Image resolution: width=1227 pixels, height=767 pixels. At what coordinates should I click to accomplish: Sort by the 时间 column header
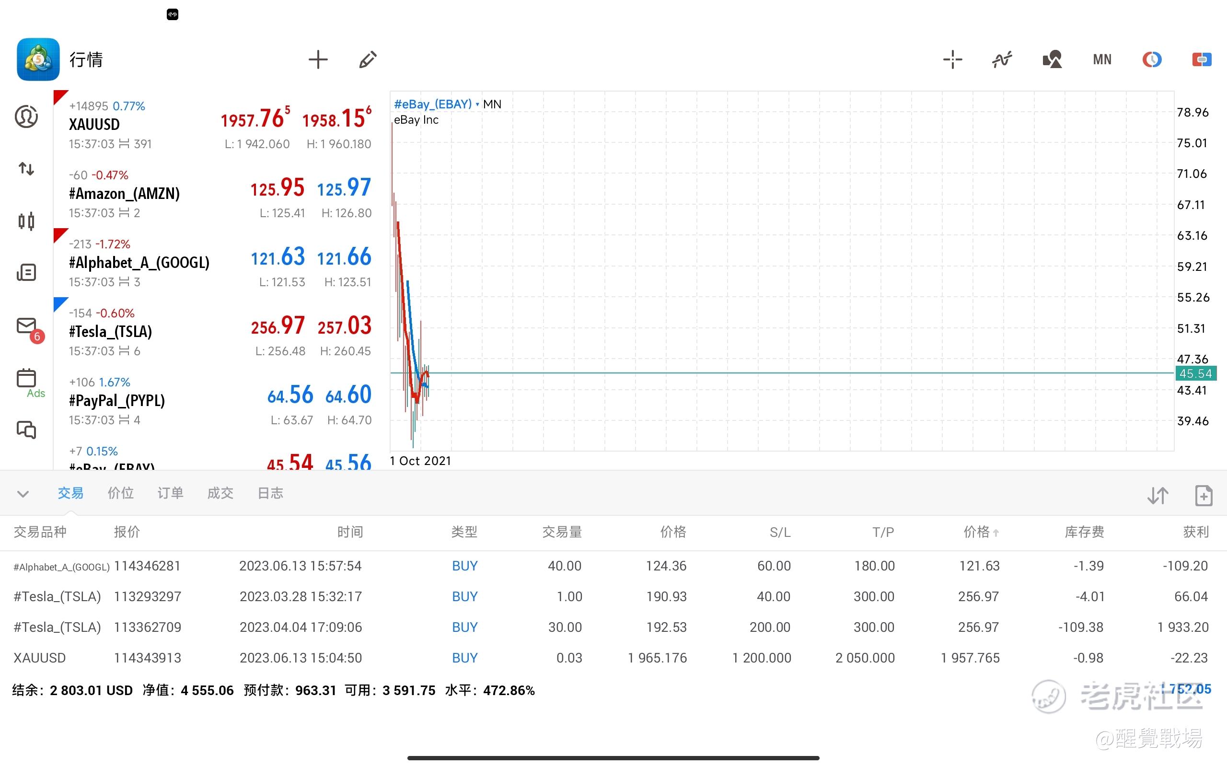(350, 532)
